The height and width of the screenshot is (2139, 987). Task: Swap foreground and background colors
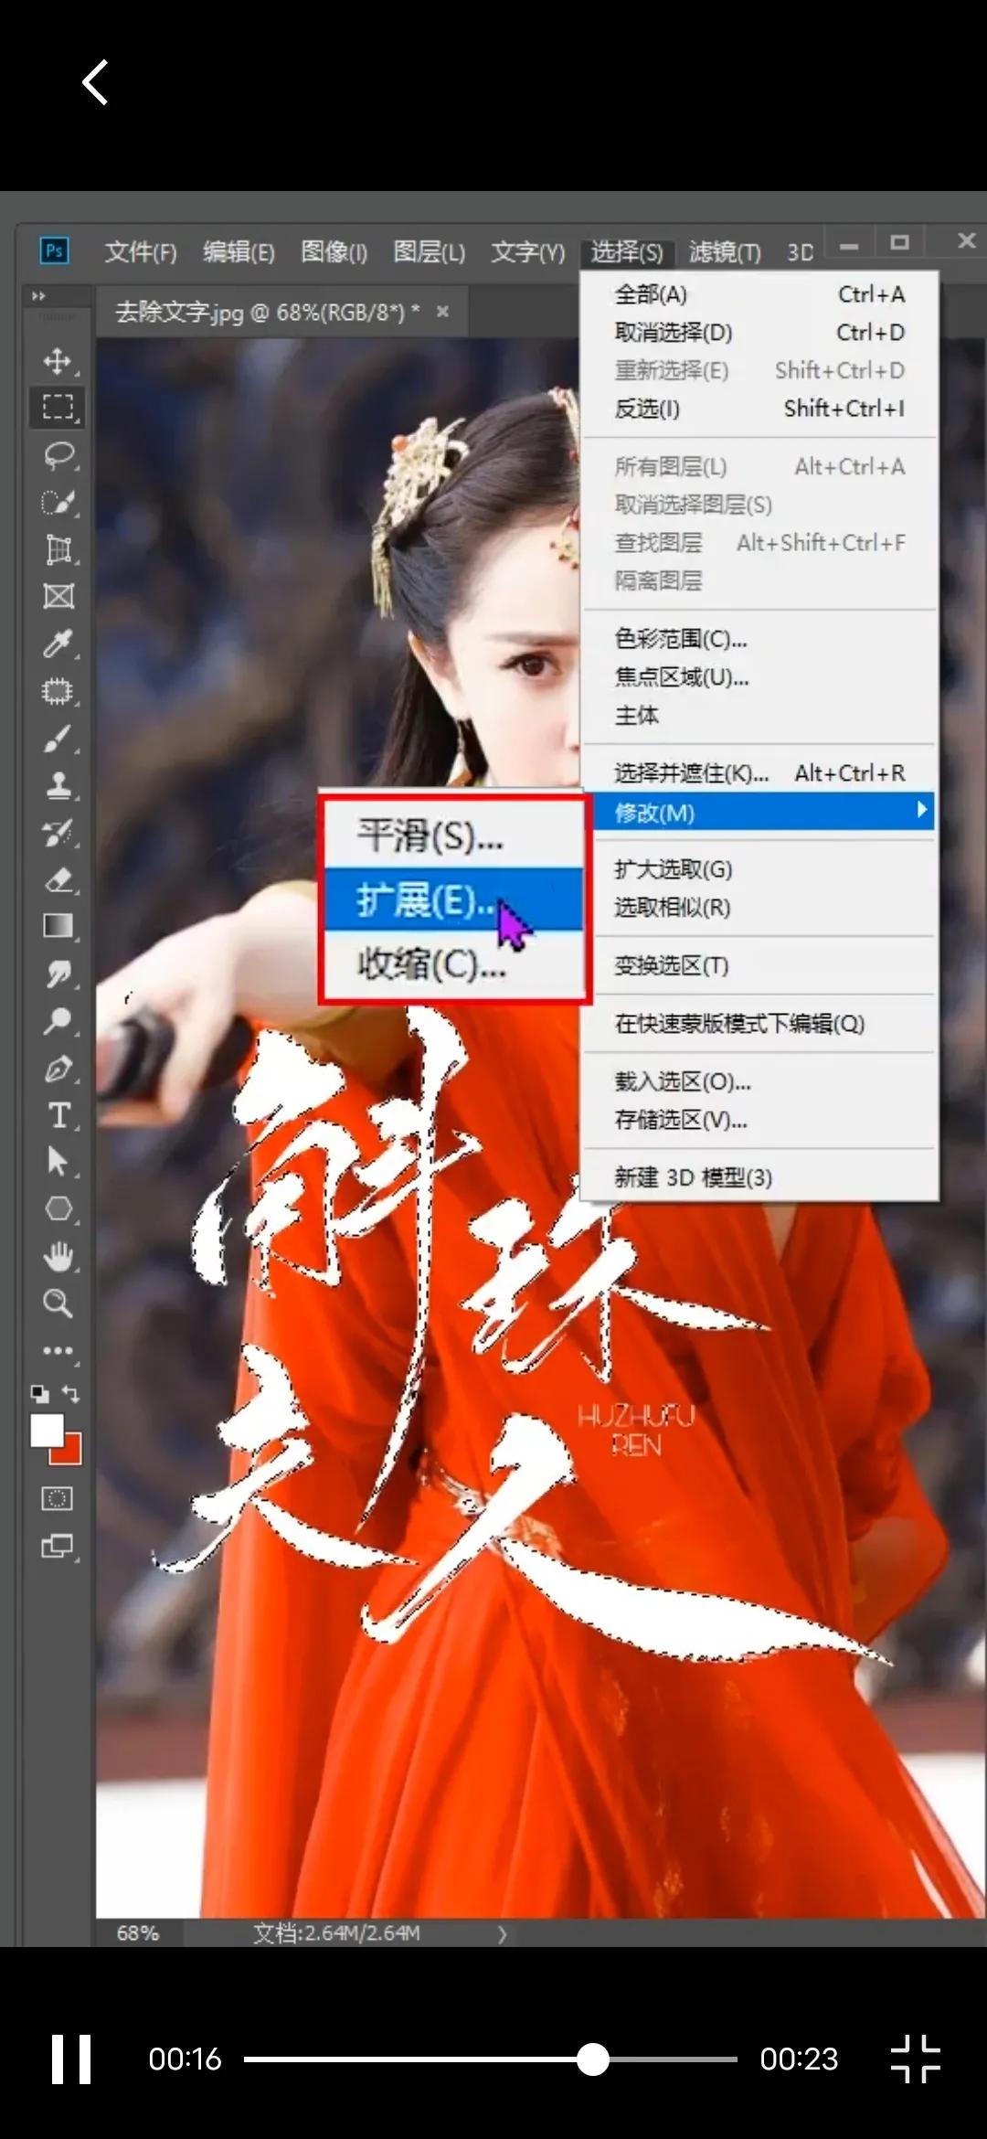(x=71, y=1394)
